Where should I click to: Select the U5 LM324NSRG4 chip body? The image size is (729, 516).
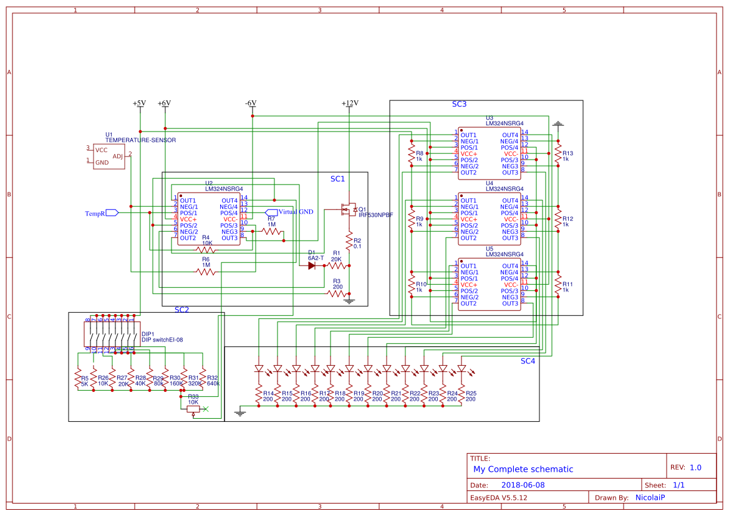coord(490,285)
